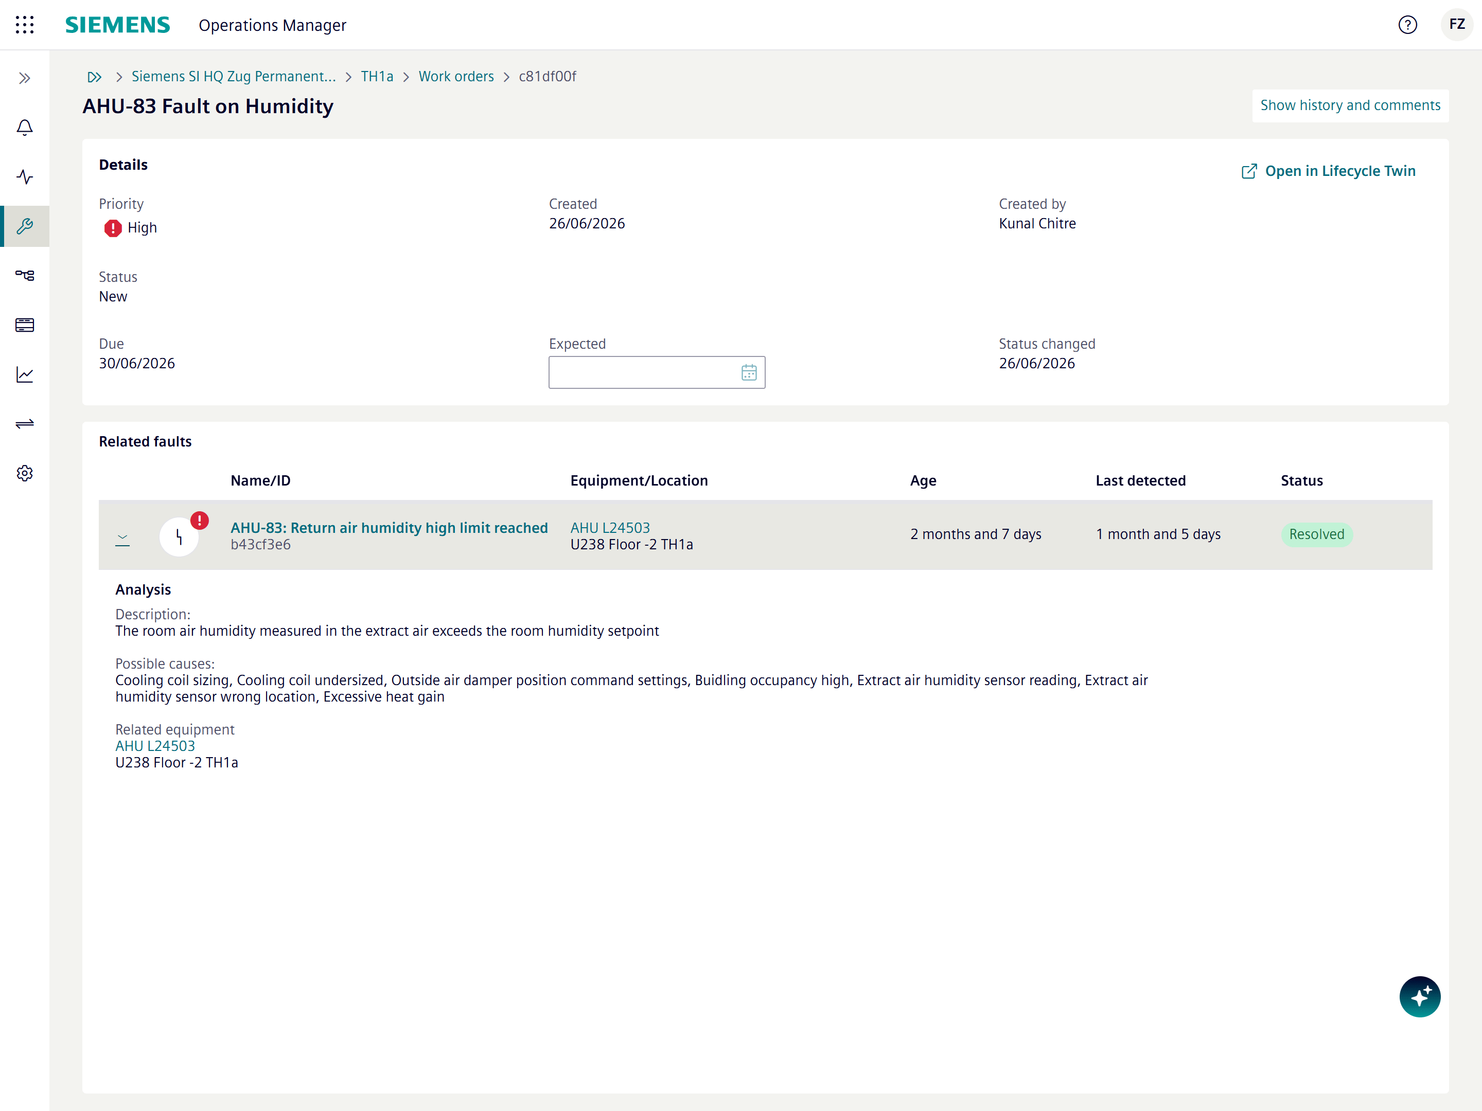1482x1111 pixels.
Task: Click the Equipment/Location column header
Action: tap(639, 481)
